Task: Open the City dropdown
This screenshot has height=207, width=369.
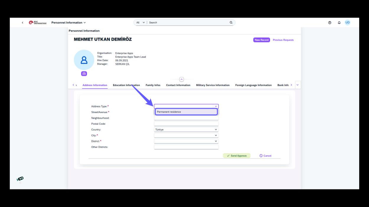Action: [186, 135]
